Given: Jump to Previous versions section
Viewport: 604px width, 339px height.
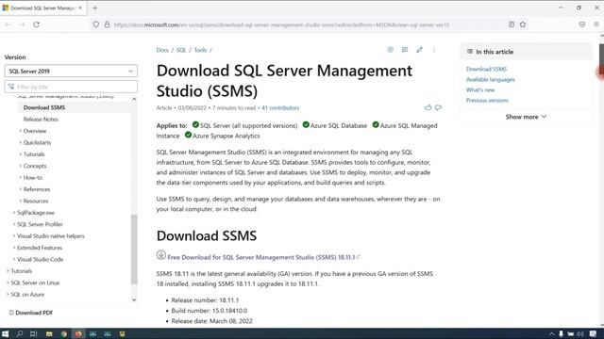Looking at the screenshot, I should [487, 101].
